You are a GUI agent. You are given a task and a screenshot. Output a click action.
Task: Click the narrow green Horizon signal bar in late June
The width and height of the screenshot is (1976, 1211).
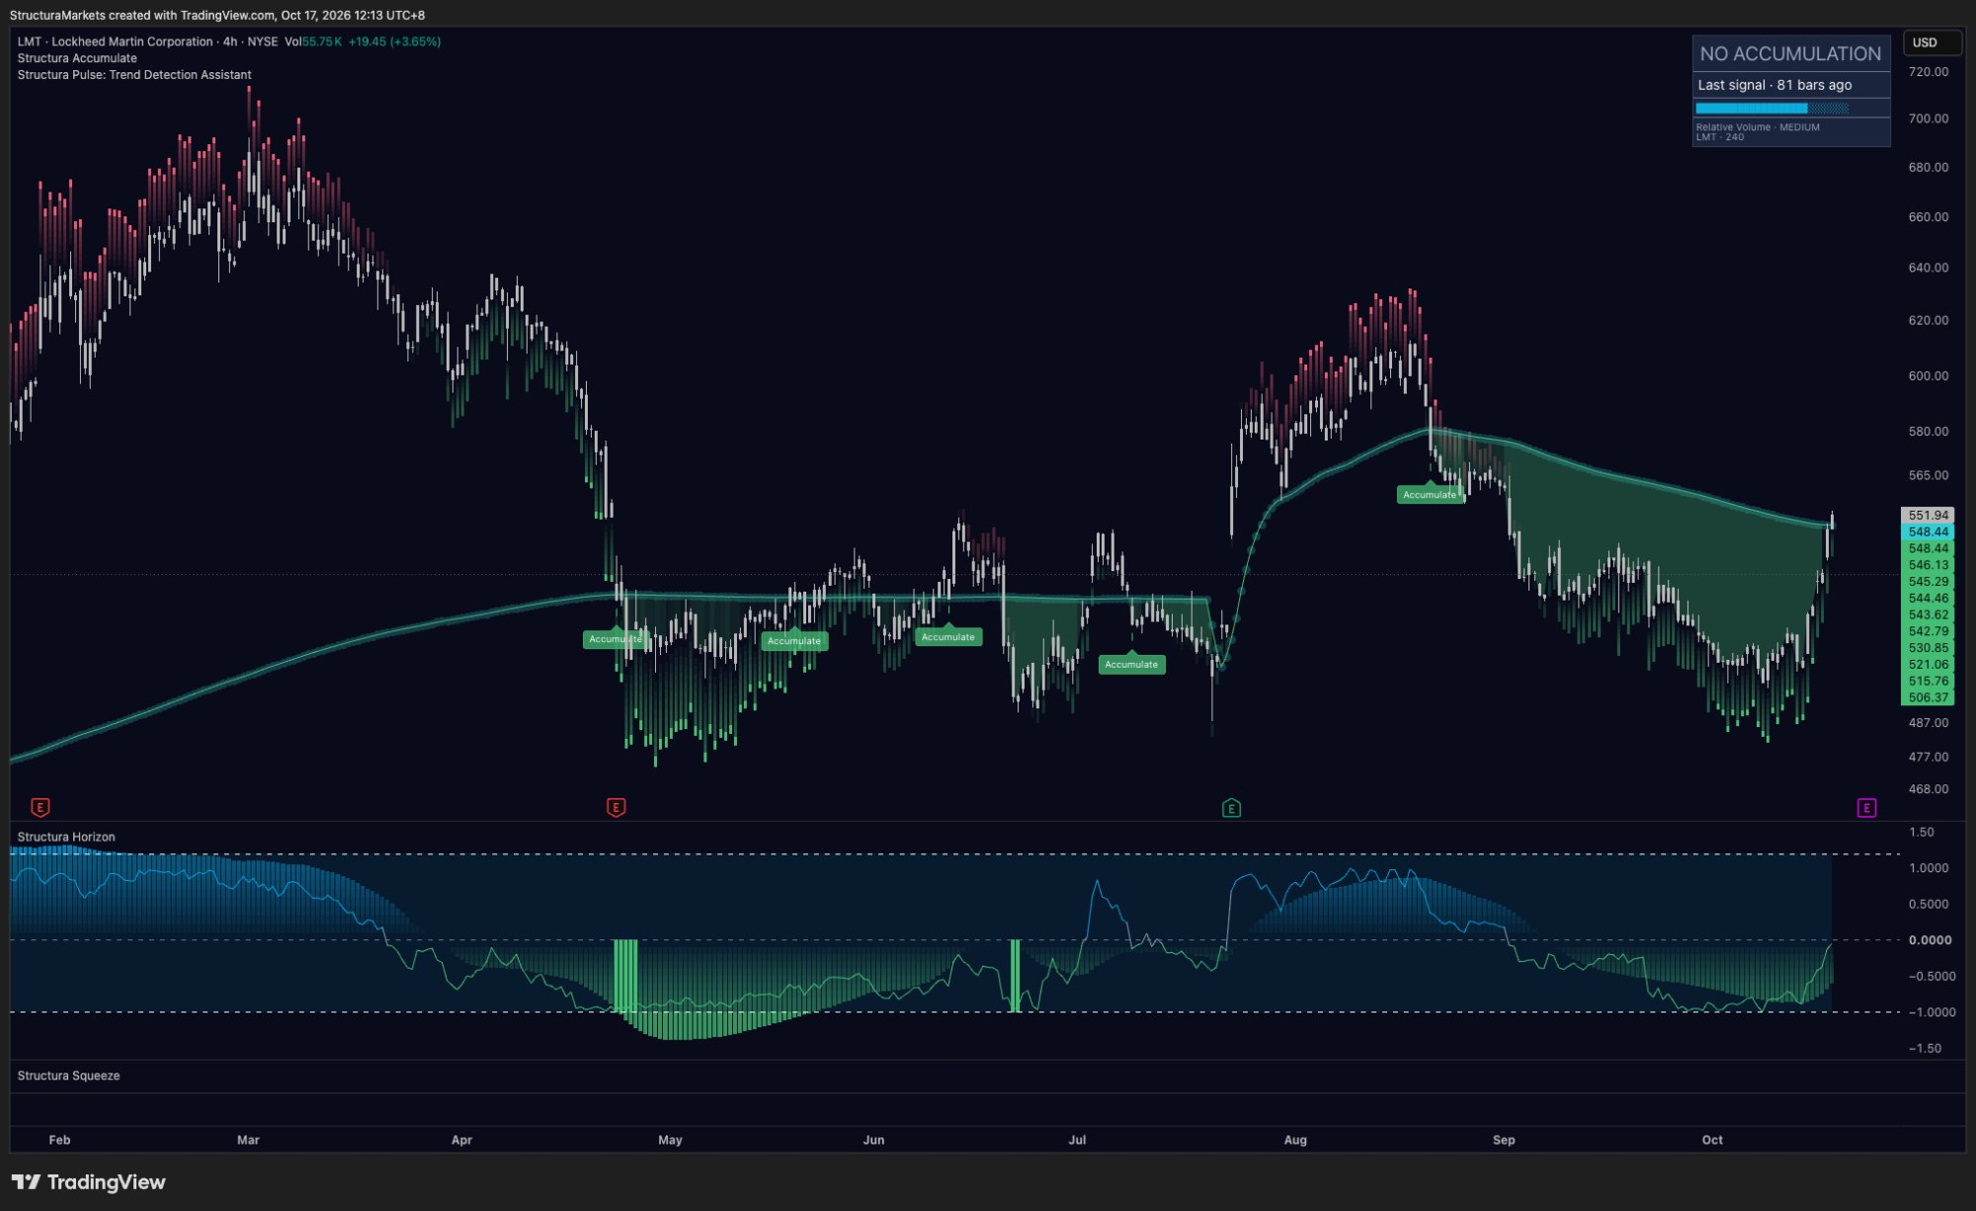(1015, 975)
